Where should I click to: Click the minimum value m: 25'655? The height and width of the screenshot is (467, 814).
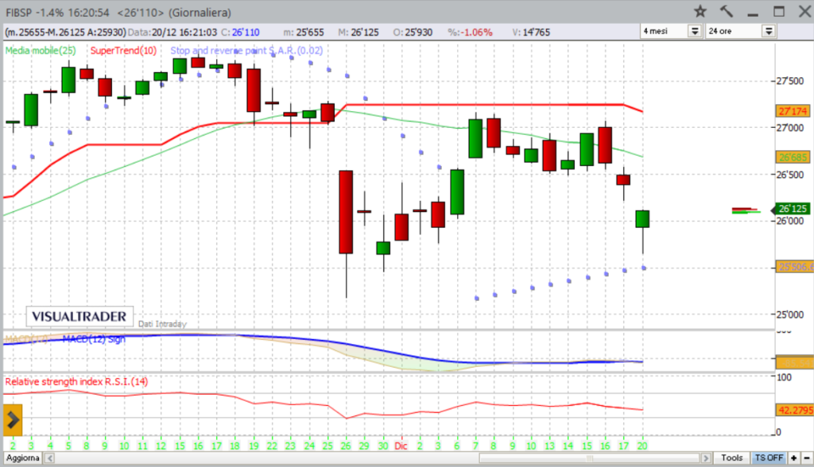304,33
